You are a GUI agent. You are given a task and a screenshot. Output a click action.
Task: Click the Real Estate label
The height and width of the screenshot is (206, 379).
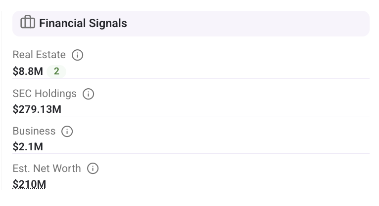pyautogui.click(x=39, y=55)
